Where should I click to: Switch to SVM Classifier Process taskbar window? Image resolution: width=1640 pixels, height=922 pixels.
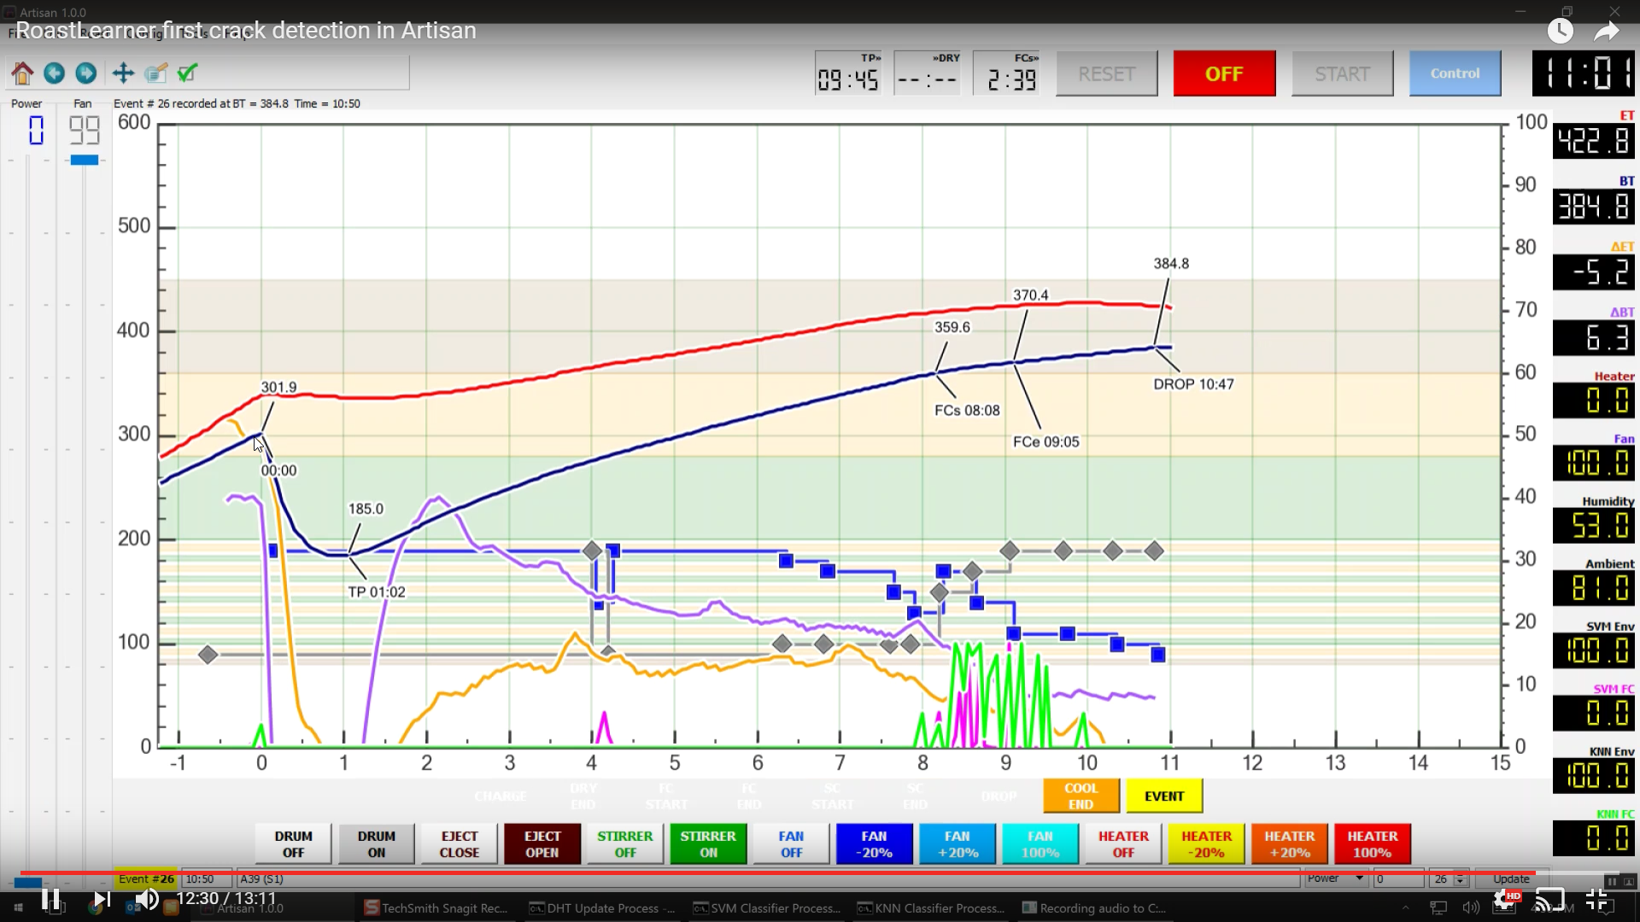click(766, 908)
